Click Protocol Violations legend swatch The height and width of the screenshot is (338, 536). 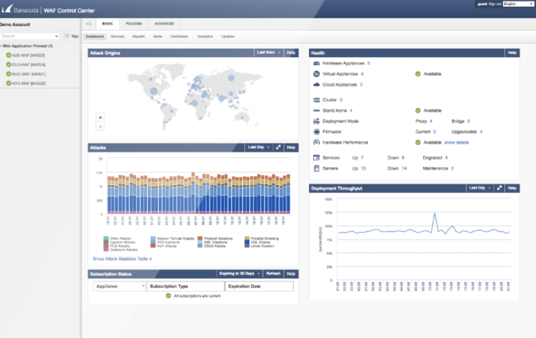point(200,239)
